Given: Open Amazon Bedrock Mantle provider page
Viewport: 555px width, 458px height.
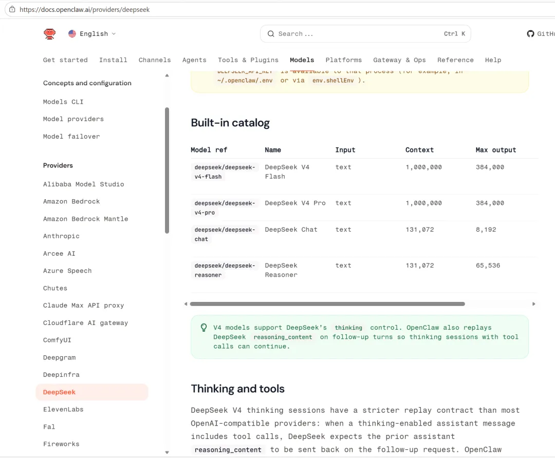Looking at the screenshot, I should tap(86, 219).
